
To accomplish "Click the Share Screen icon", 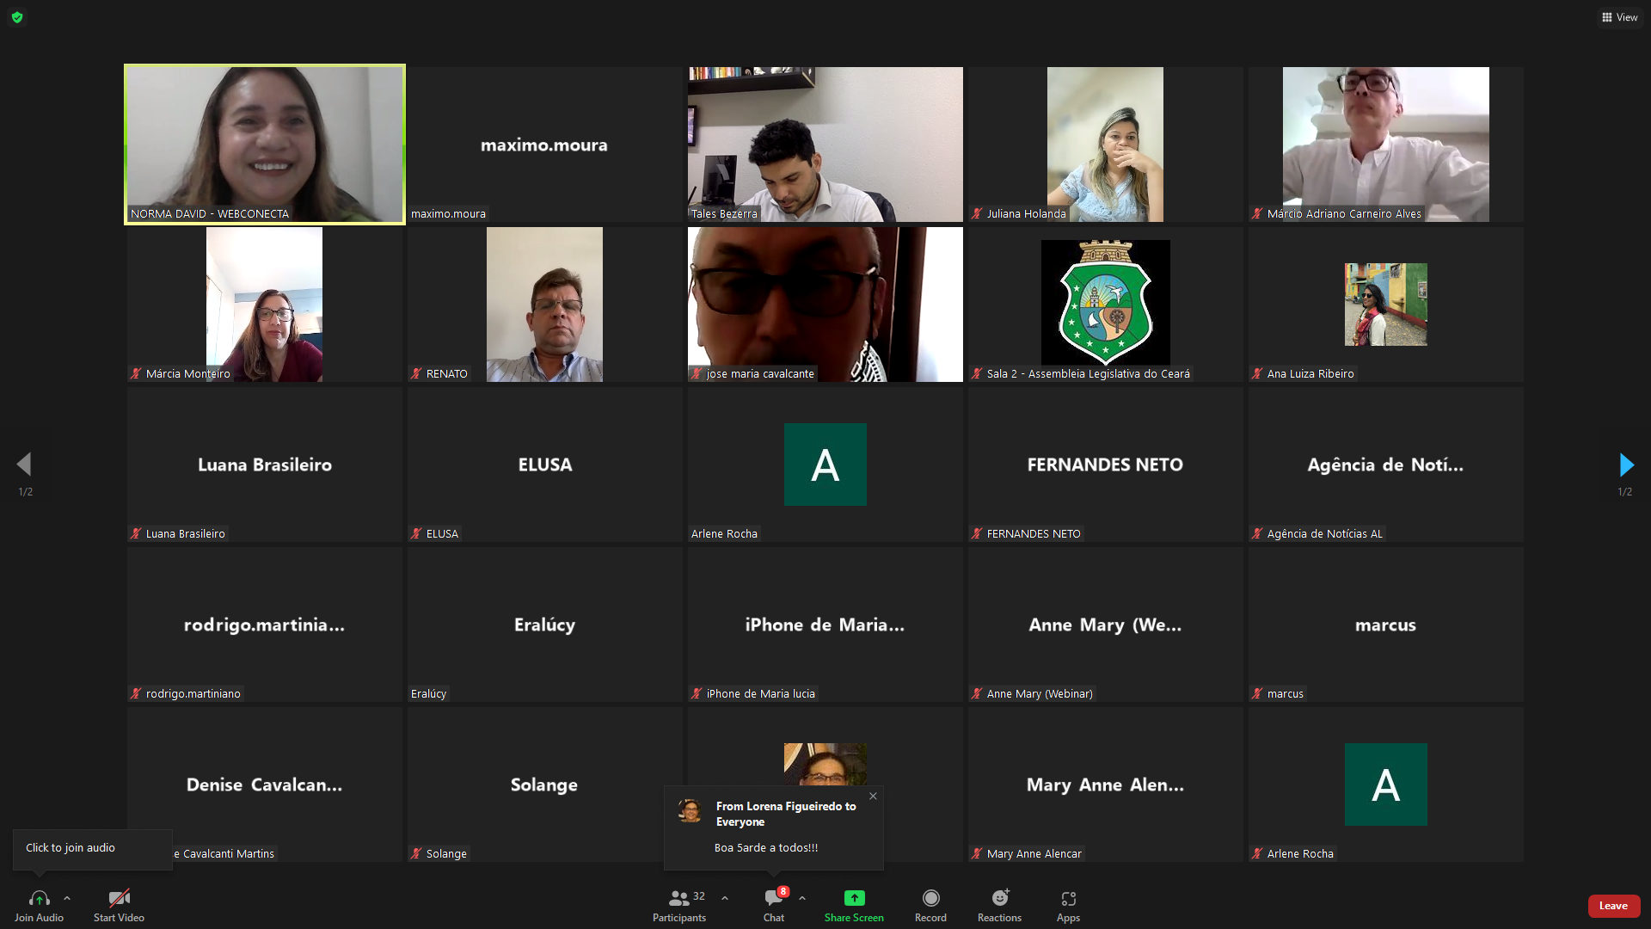I will (x=854, y=898).
